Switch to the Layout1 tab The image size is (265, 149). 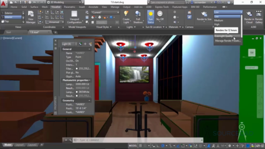[x=19, y=145]
